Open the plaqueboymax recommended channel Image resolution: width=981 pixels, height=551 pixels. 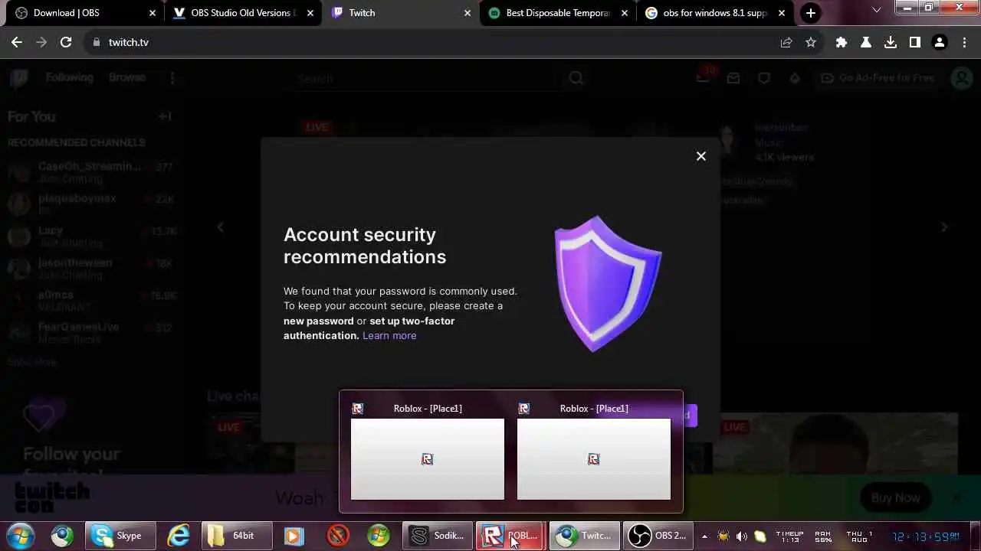pyautogui.click(x=92, y=204)
